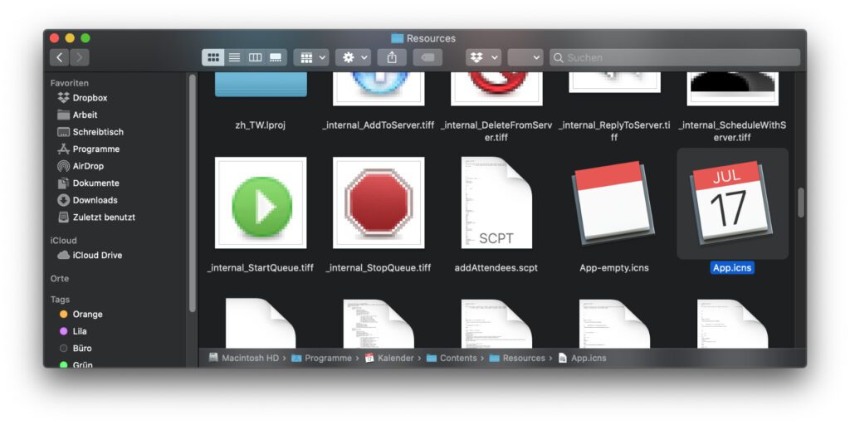850x425 pixels.
Task: Select the Orange tag
Action: tap(81, 315)
